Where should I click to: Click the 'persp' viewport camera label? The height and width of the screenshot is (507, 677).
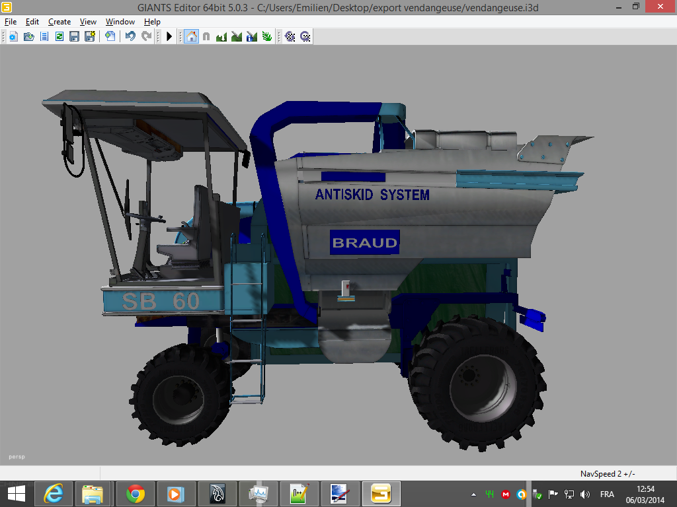(17, 457)
